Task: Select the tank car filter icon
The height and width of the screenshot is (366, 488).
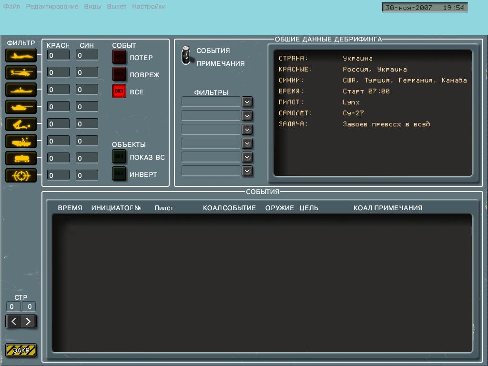Action: tap(21, 158)
